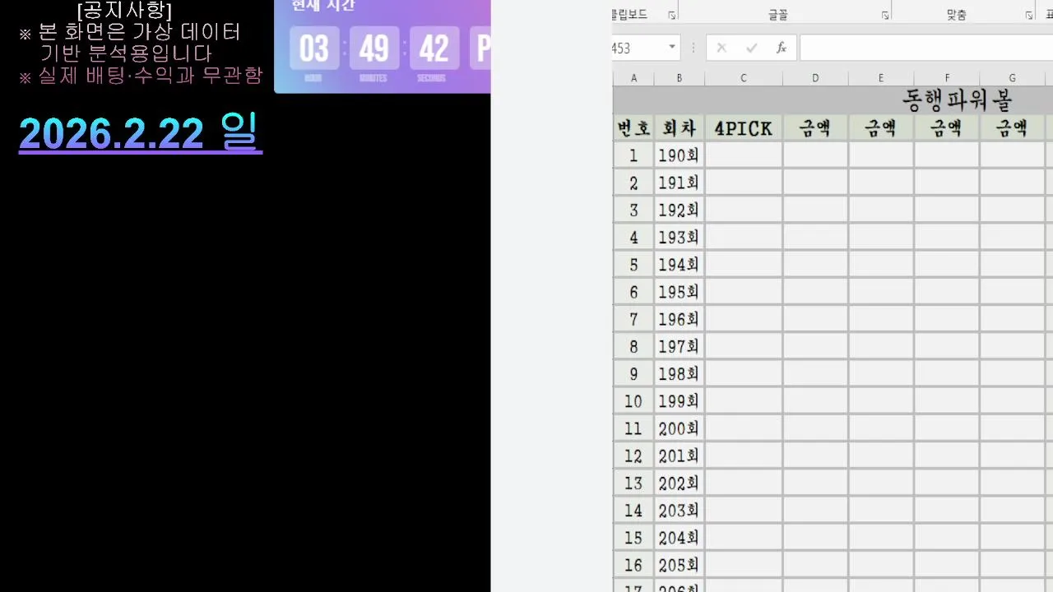Click into the formula bar input
Image resolution: width=1053 pixels, height=592 pixels.
pos(926,48)
